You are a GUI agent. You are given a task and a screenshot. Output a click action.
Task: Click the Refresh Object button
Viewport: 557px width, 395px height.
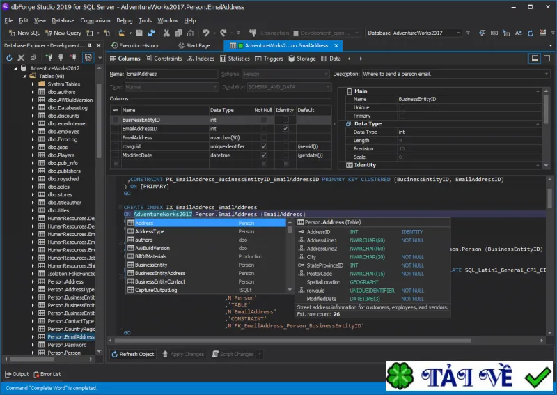[133, 354]
